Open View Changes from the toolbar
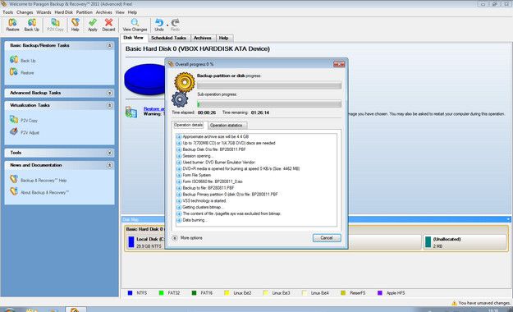 [x=135, y=25]
